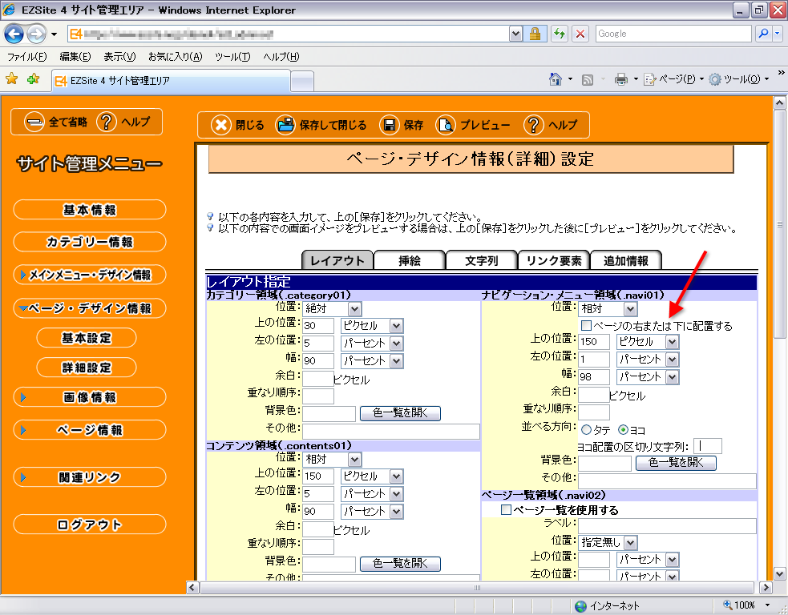Click the ツール(O) gear icon
Image resolution: width=788 pixels, height=615 pixels.
[x=714, y=79]
